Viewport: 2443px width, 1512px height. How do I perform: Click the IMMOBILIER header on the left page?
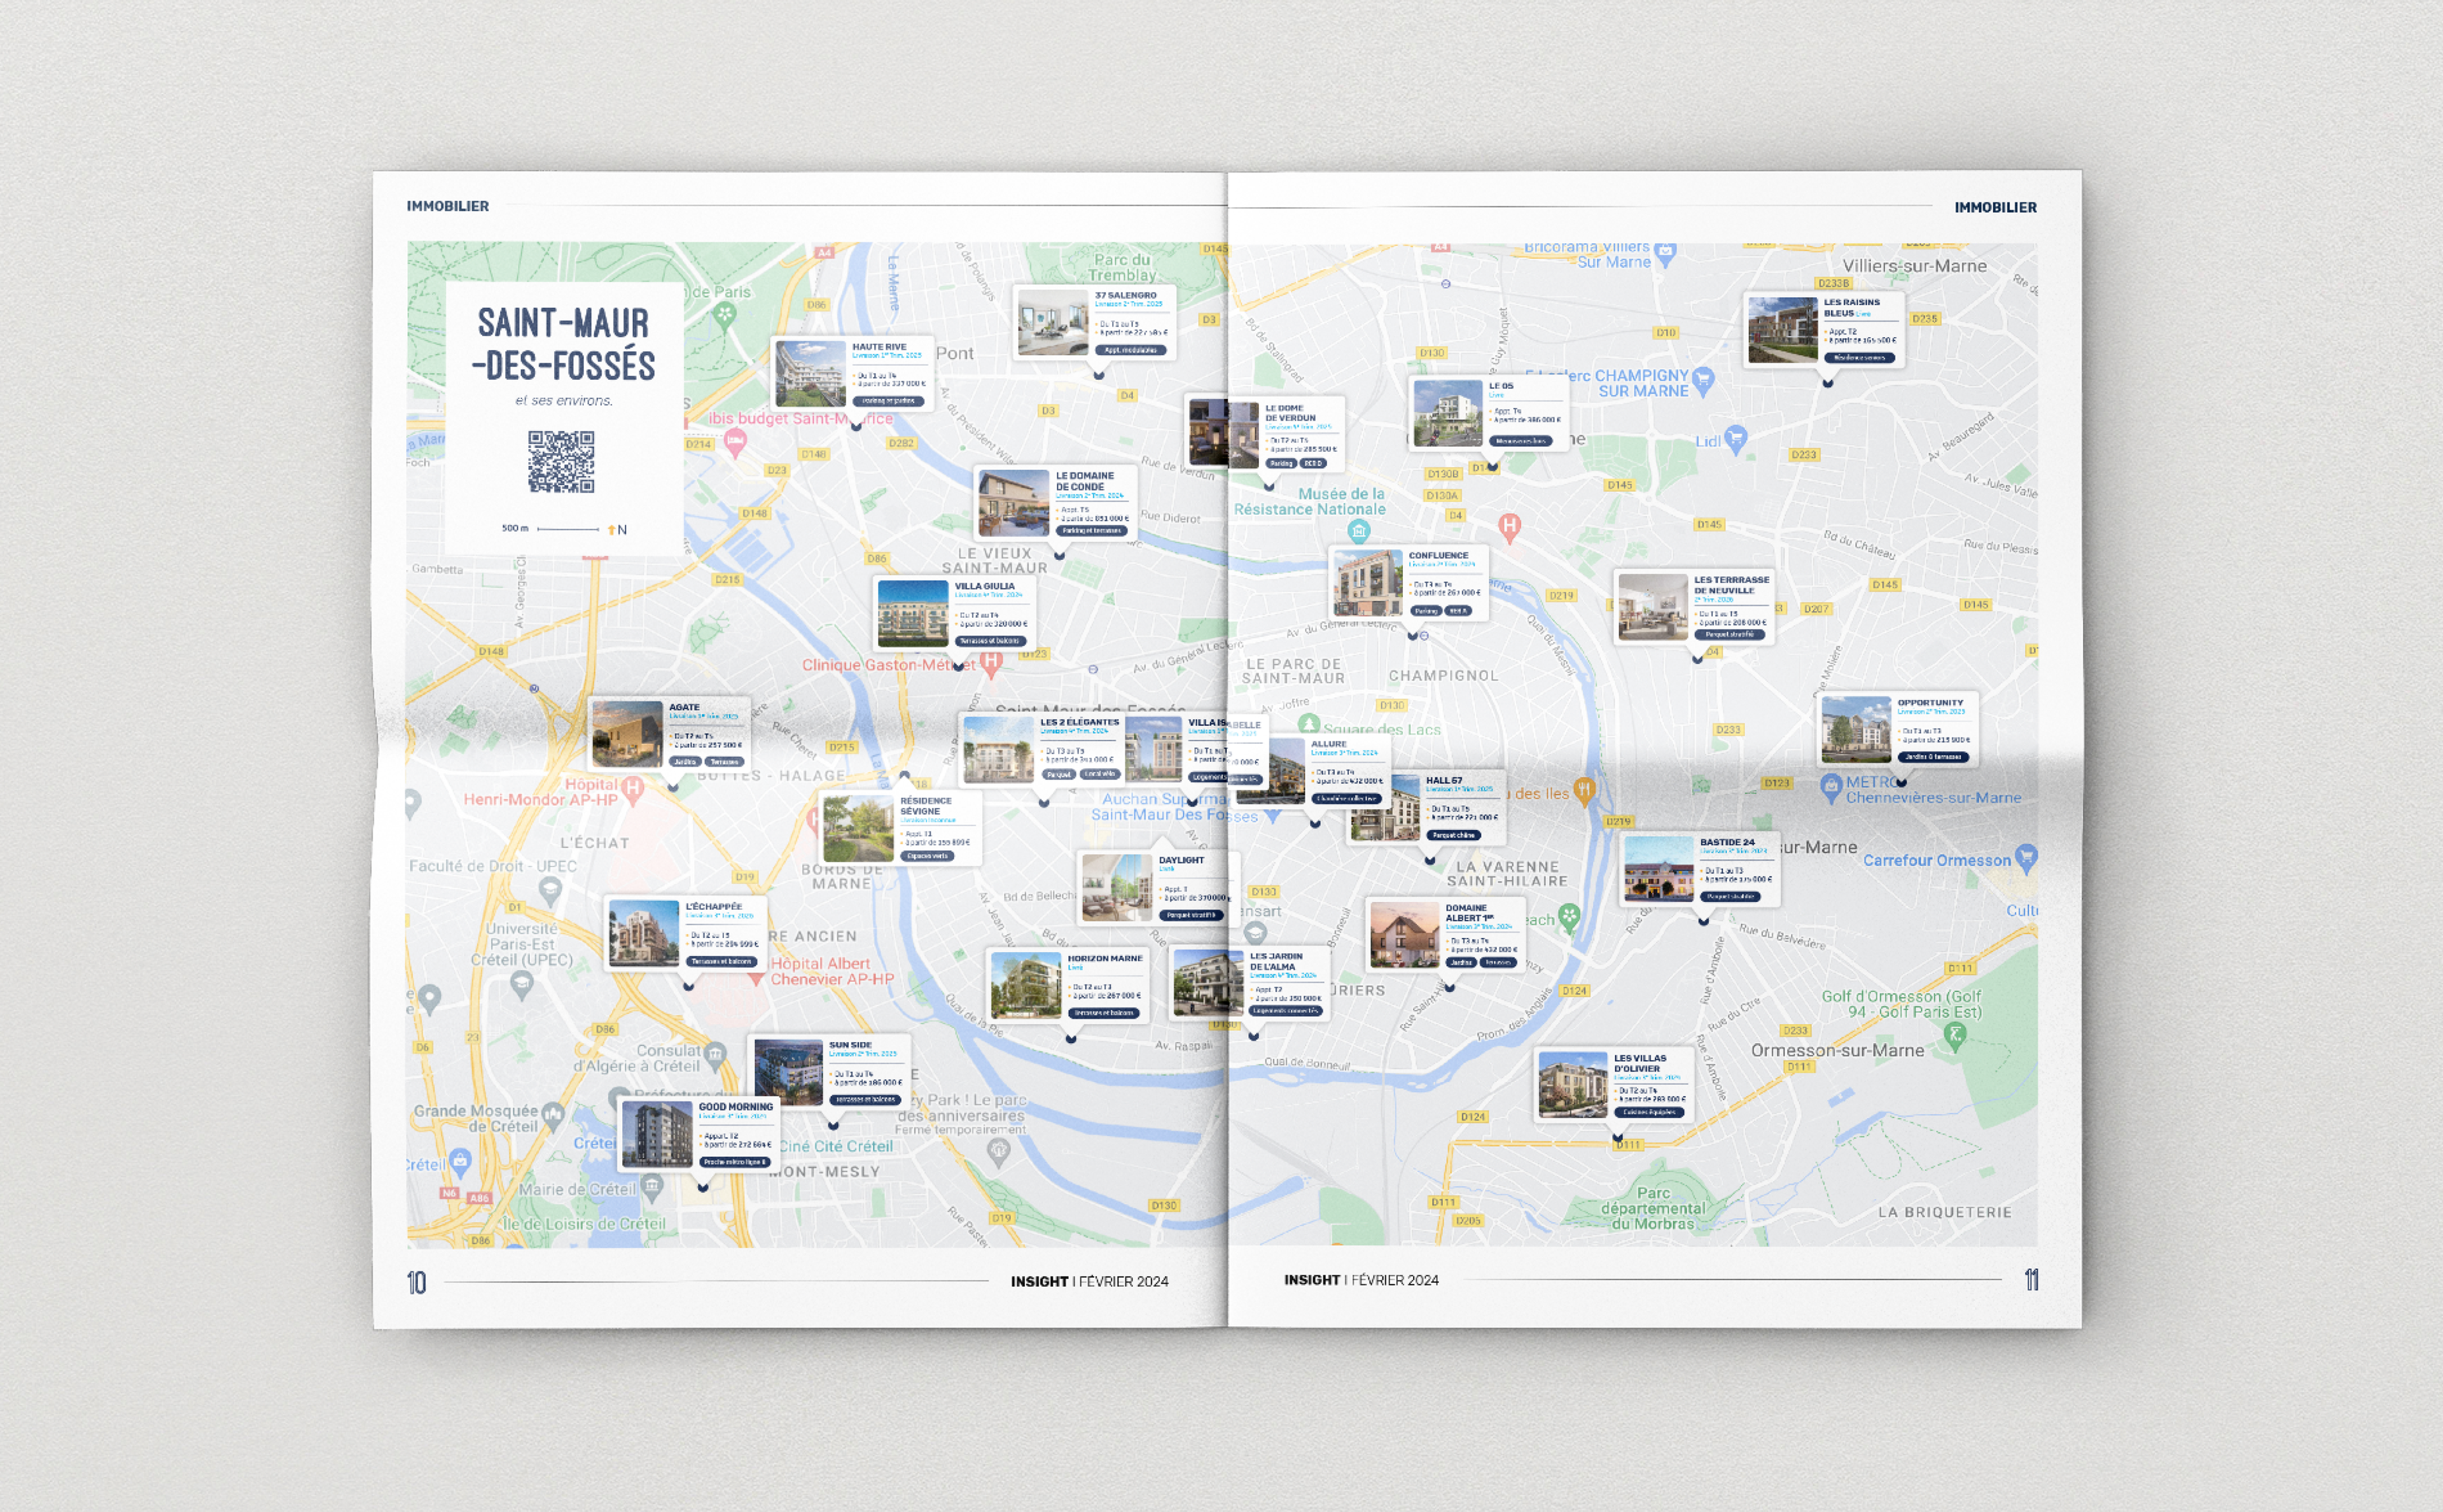(x=448, y=206)
